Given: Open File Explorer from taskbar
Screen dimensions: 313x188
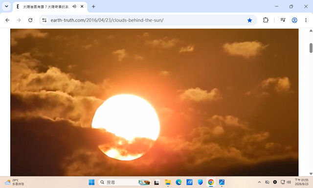Looking at the screenshot, I should point(168,182).
